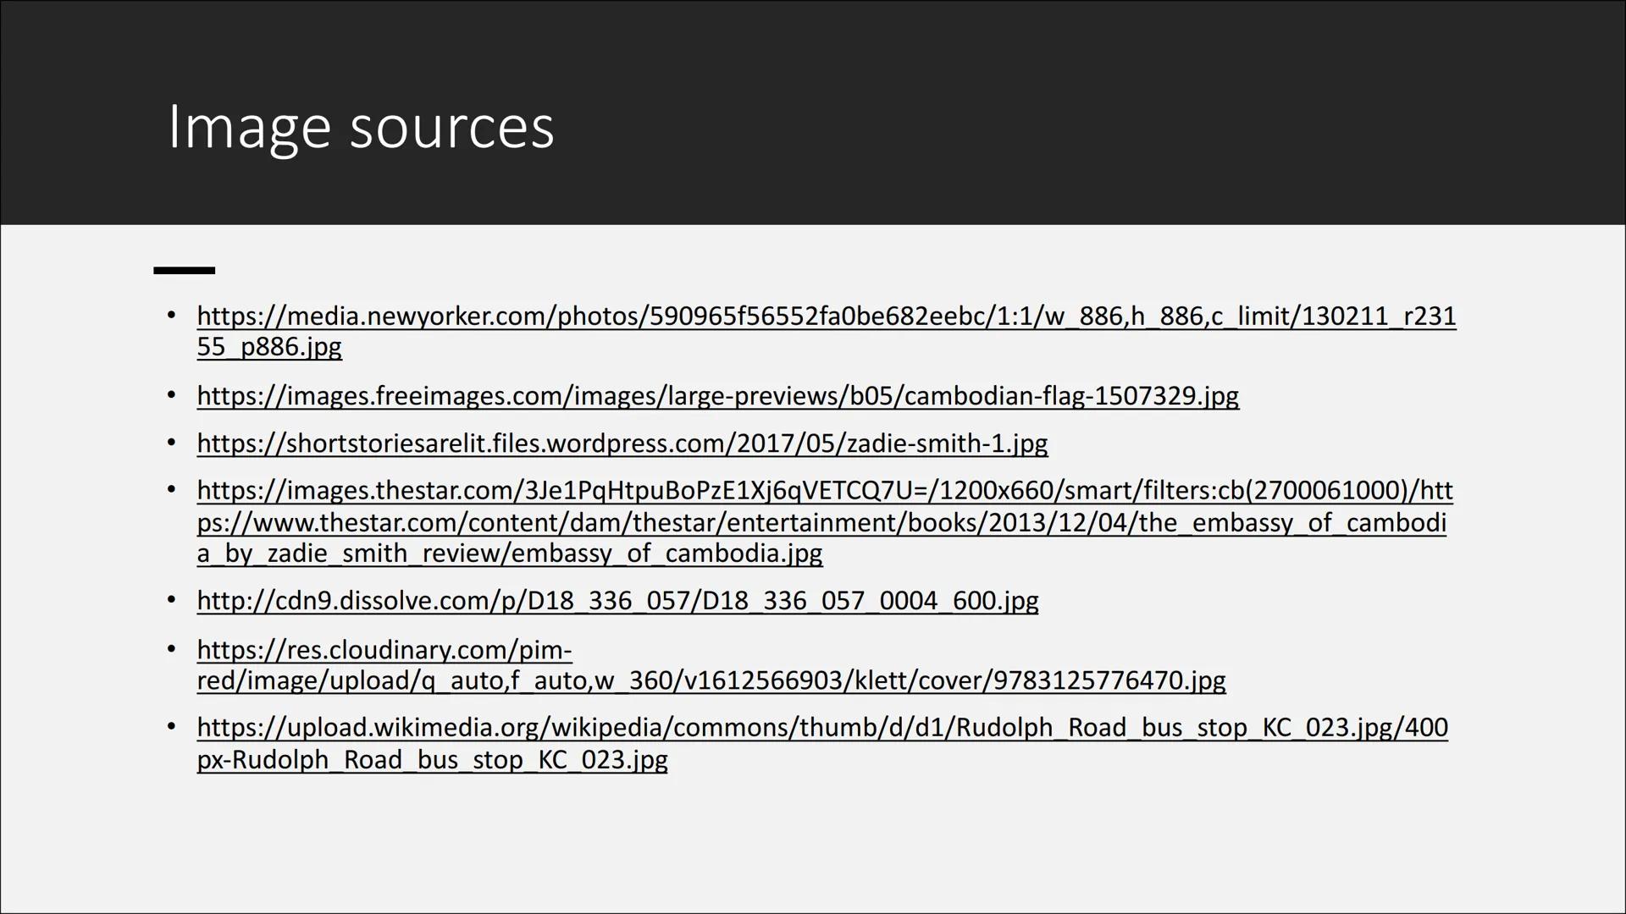Click the cdn9.dissolve.com image link
Screen dimensions: 1626x914
(617, 601)
